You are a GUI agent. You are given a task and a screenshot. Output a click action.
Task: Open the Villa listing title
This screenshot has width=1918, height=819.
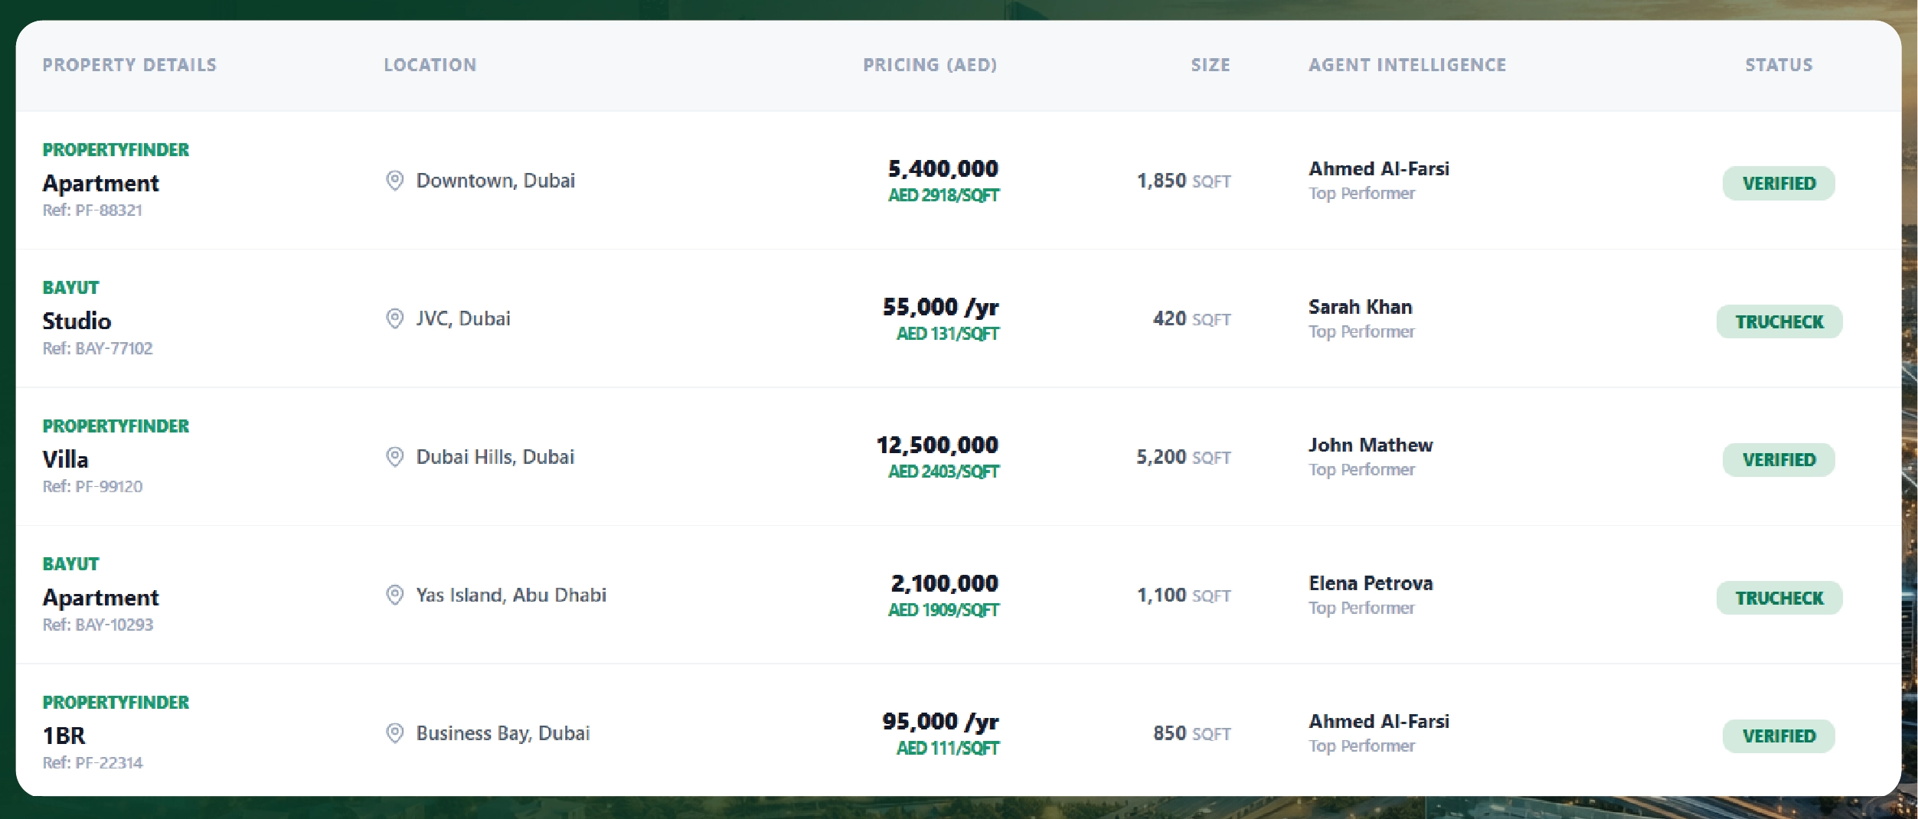65,459
